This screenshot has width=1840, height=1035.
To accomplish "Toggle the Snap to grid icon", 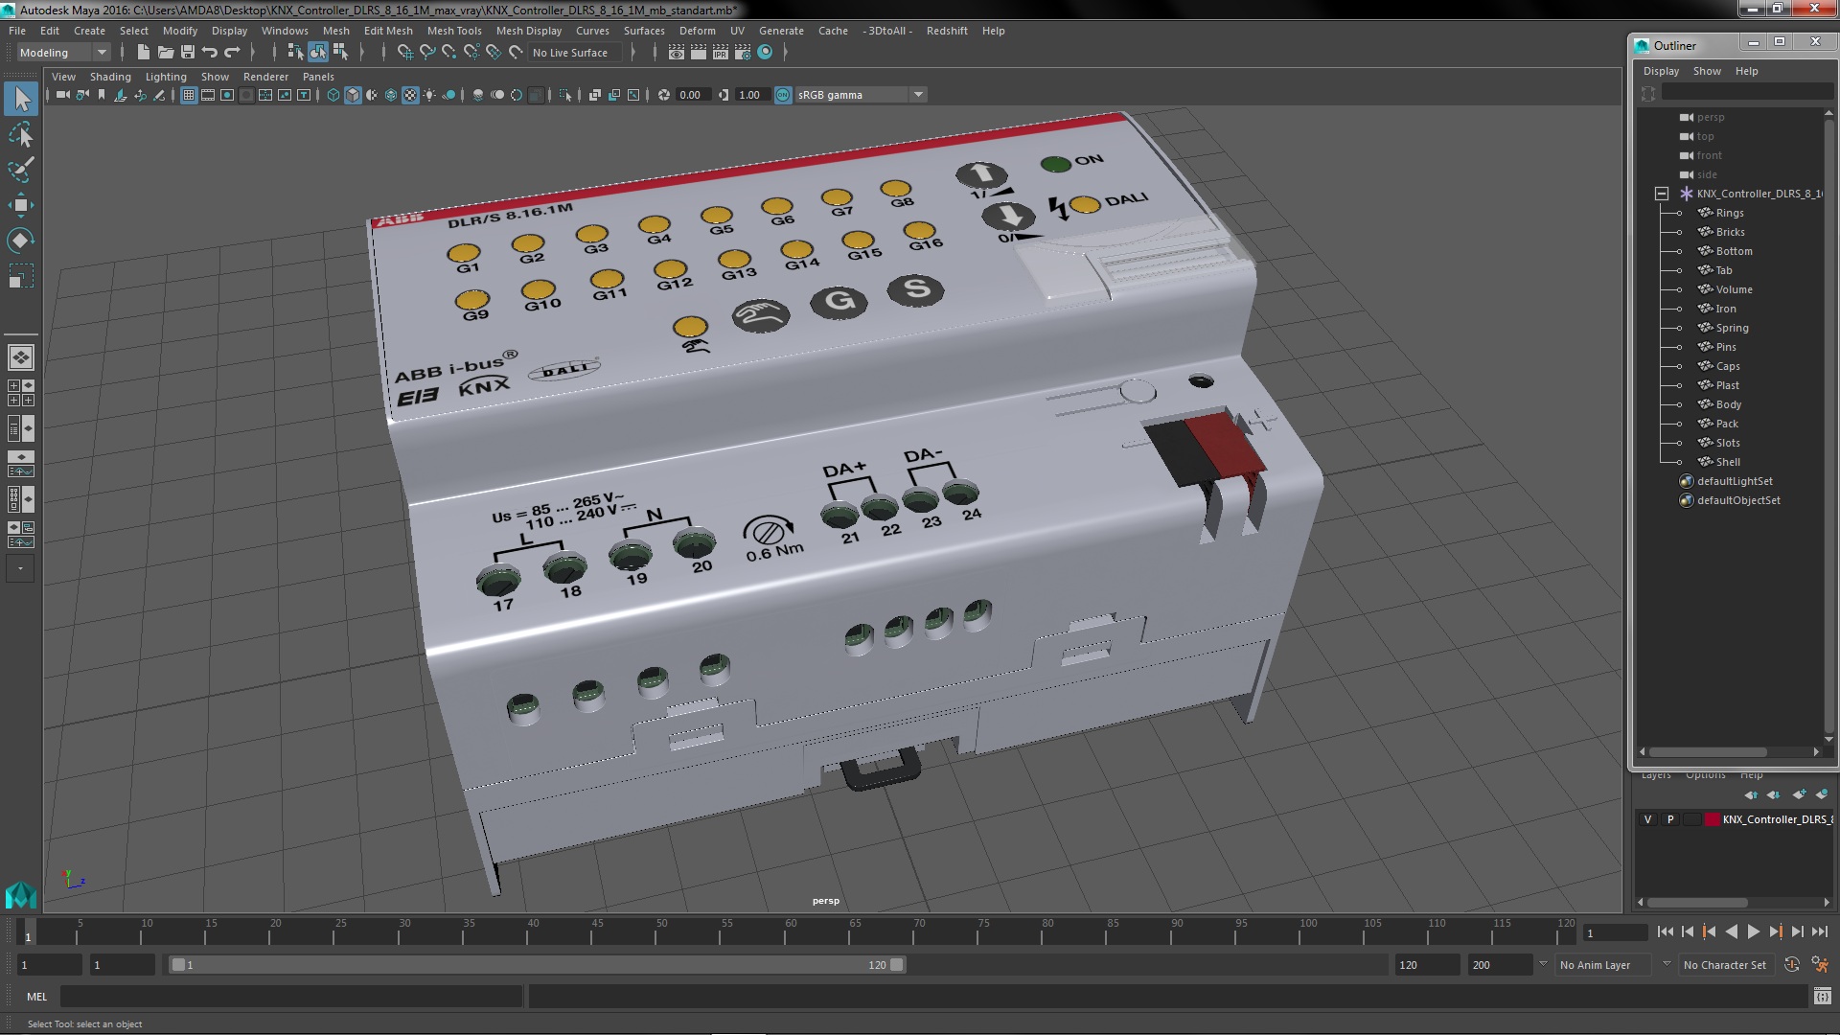I will pos(405,52).
